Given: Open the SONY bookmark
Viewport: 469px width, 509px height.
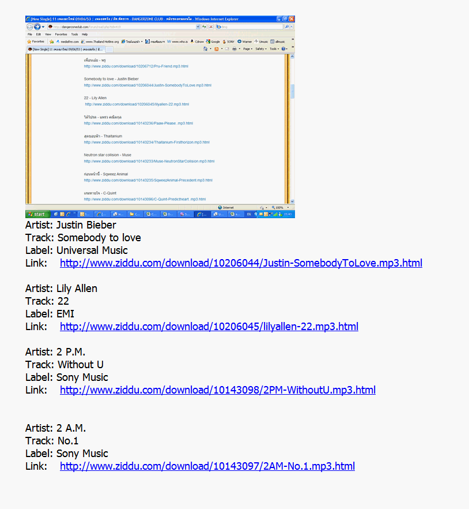Looking at the screenshot, I should pyautogui.click(x=229, y=42).
